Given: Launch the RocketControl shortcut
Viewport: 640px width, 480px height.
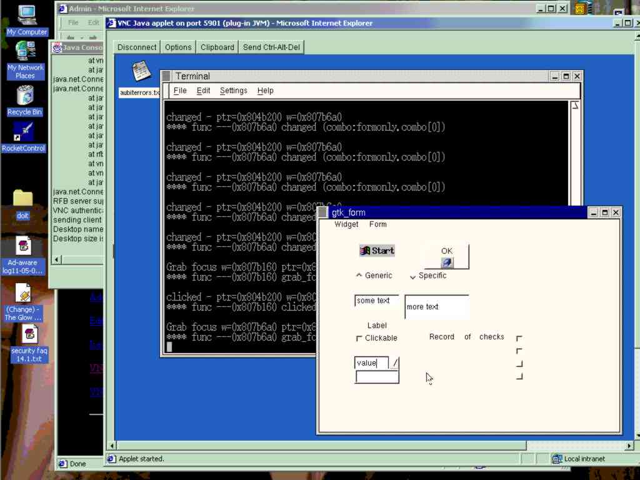Looking at the screenshot, I should tap(24, 132).
